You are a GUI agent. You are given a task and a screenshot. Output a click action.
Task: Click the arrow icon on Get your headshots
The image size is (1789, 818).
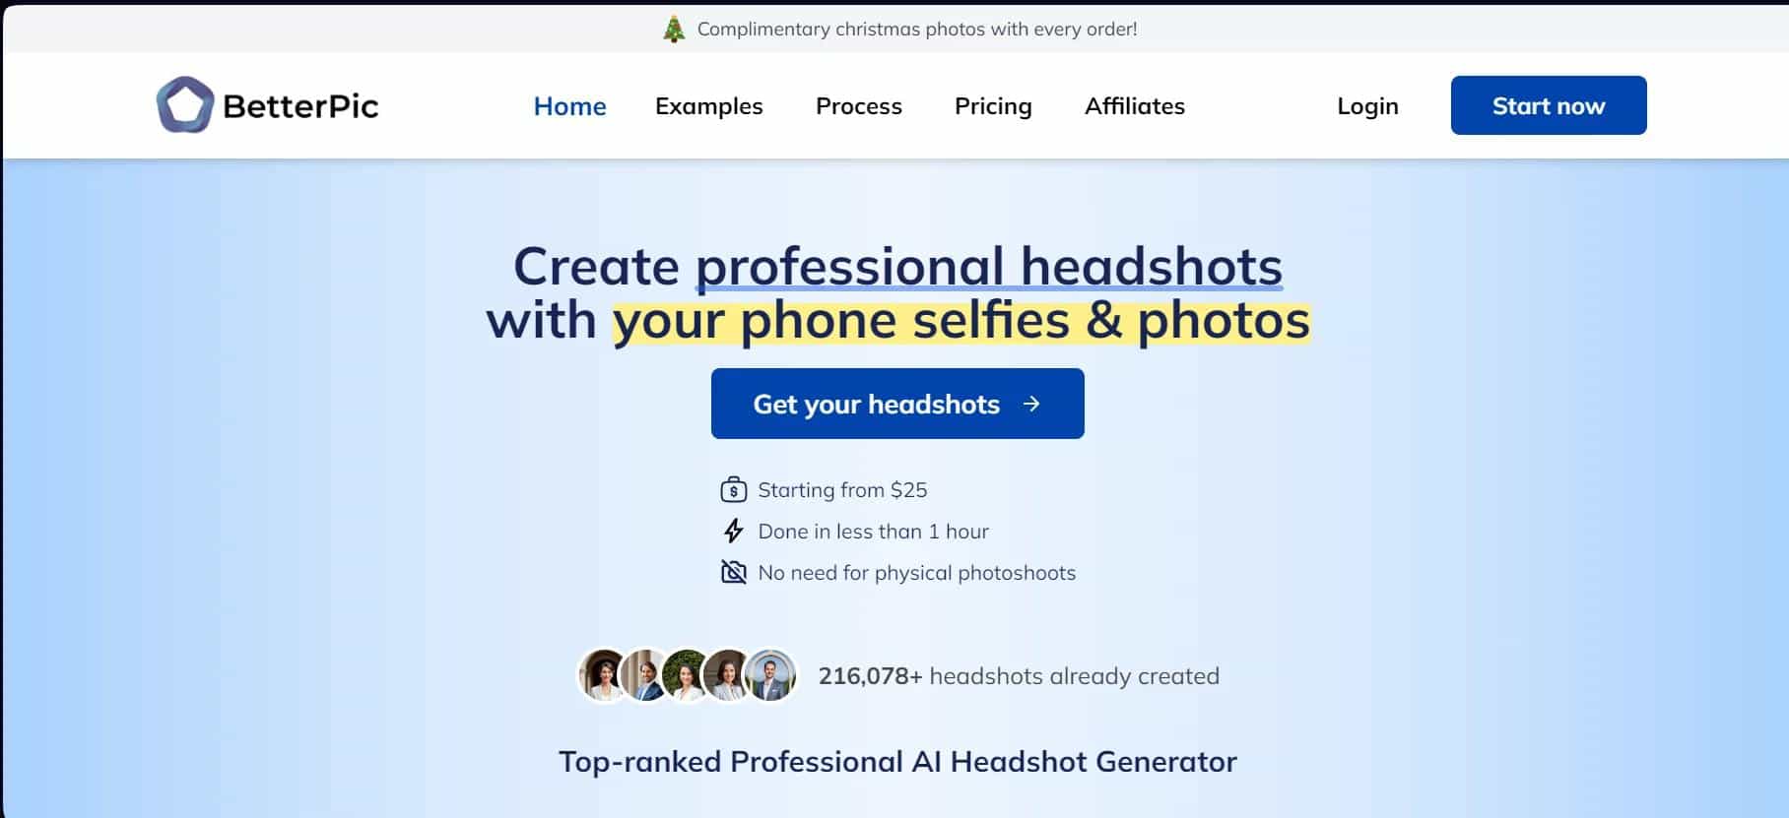[x=1031, y=404]
